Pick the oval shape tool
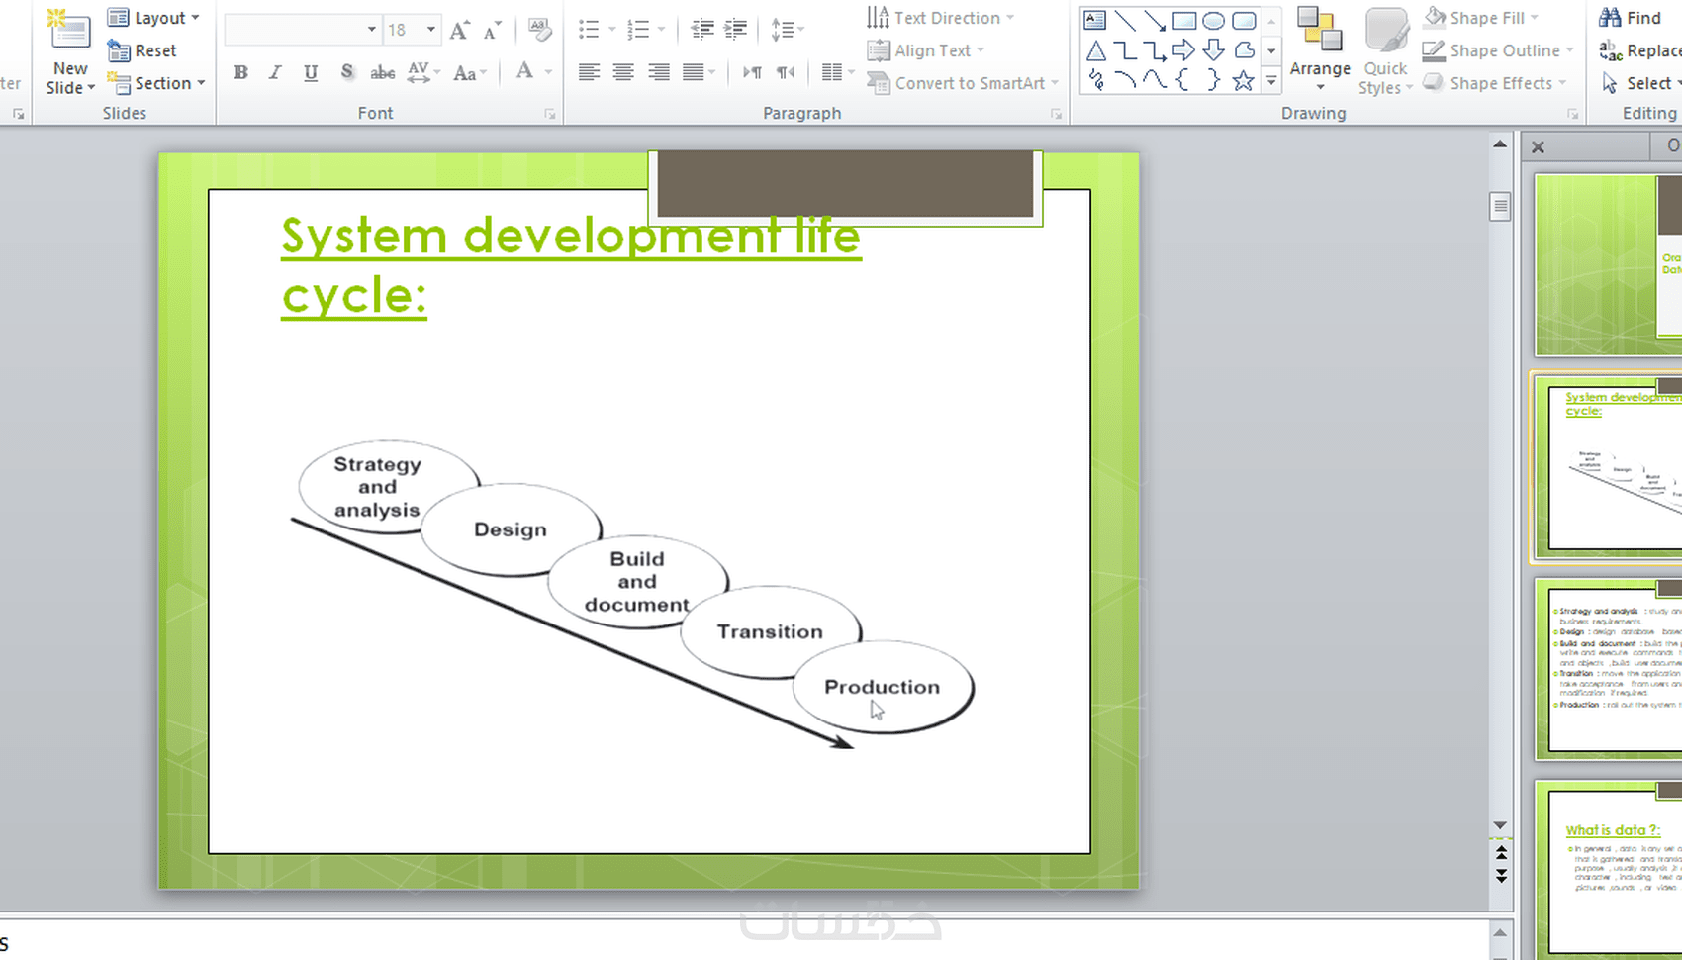This screenshot has width=1682, height=960. click(1213, 20)
